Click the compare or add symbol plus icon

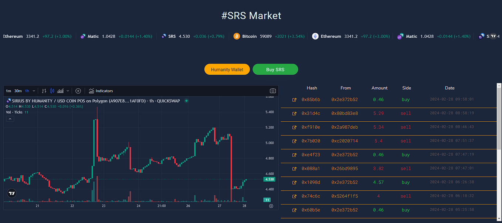tap(78, 91)
